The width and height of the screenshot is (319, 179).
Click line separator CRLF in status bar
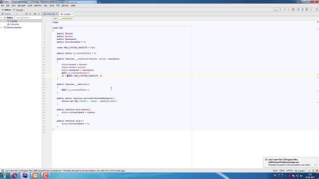coord(282,171)
